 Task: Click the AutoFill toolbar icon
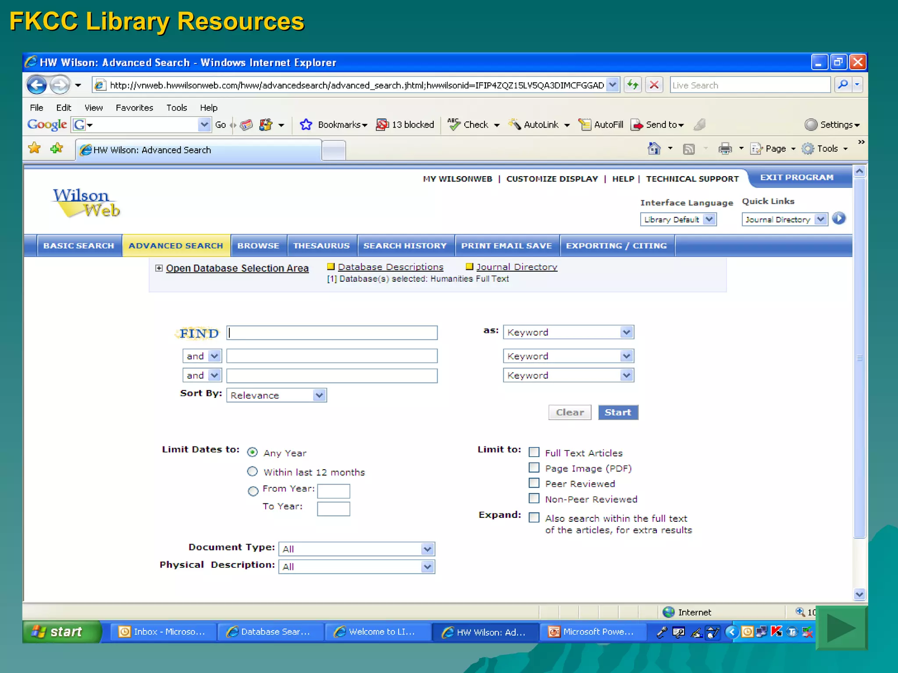click(584, 125)
